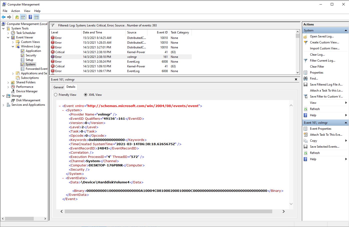Screen dimensions: 349x227
Task: Open the Action menu
Action: 15,11
